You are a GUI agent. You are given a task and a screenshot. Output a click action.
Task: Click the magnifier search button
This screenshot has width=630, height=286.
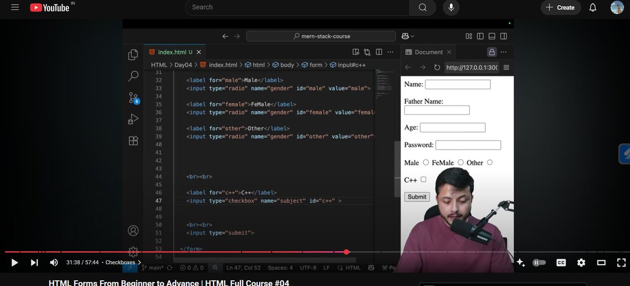[423, 7]
